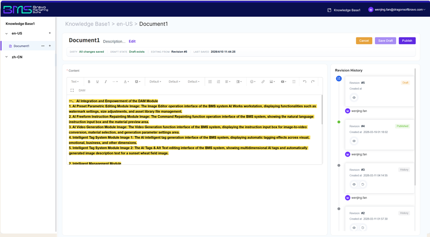Open the second Default dropdown in toolbar
Viewport: 430px width, 237px height.
(174, 82)
